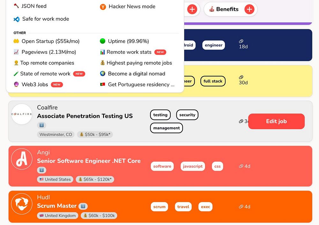
Task: Click the info icon under Associate Penetration Testing
Action: coord(41,125)
